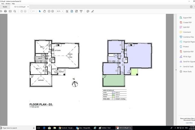Open the zoom percentage dropdown
This screenshot has height=130, width=195.
(59, 11)
